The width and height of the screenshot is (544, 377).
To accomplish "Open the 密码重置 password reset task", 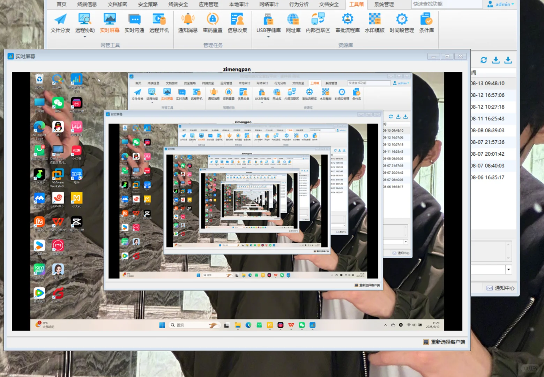I will pyautogui.click(x=213, y=23).
